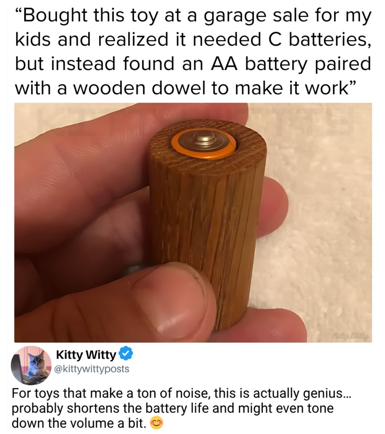Click the fingertip visible right of the dowel
Image resolution: width=385 pixels, height=434 pixels.
coord(274,207)
